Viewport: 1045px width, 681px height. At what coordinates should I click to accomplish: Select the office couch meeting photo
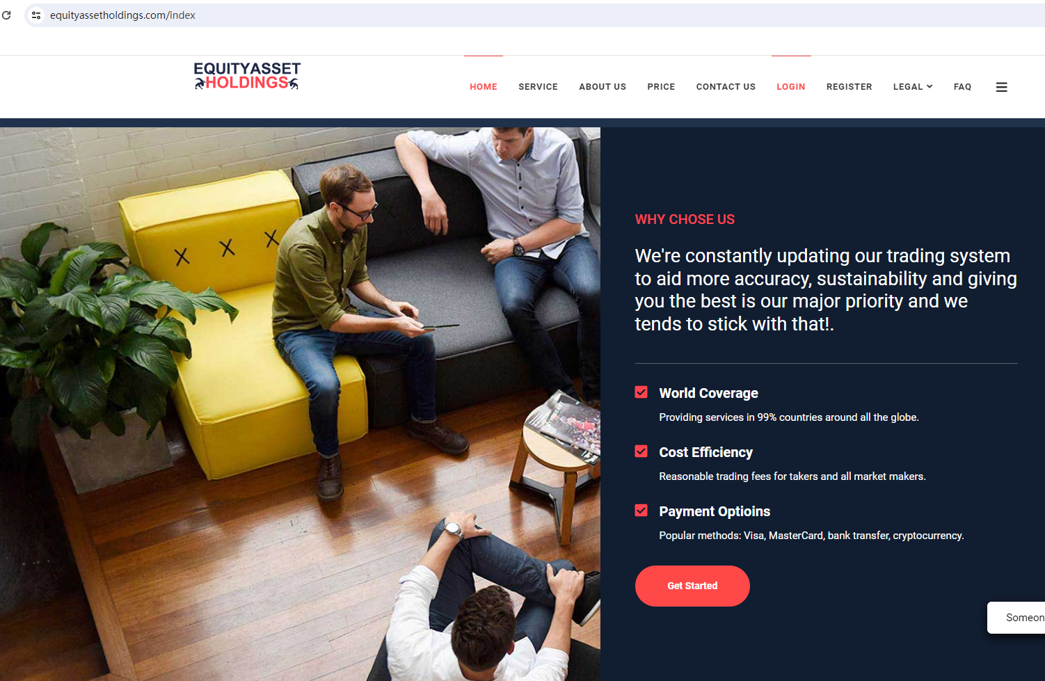[300, 404]
